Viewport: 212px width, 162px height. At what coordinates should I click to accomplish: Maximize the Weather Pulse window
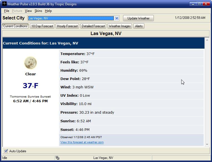(199, 4)
